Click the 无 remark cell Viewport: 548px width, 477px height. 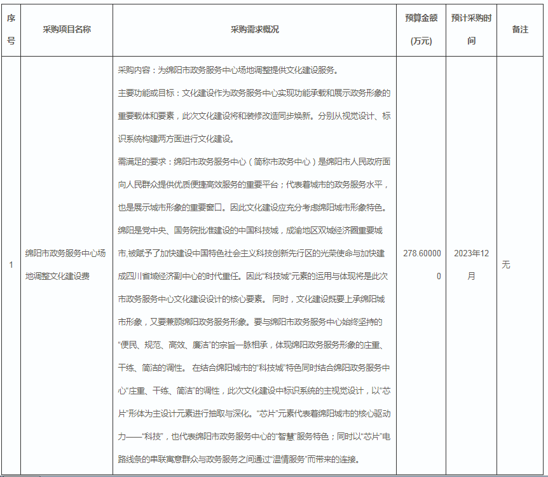(x=506, y=265)
